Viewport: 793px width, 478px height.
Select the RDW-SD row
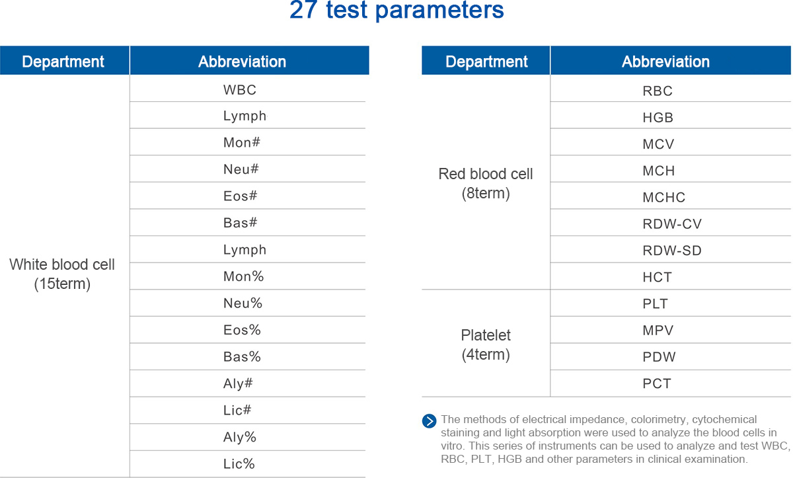coord(670,251)
